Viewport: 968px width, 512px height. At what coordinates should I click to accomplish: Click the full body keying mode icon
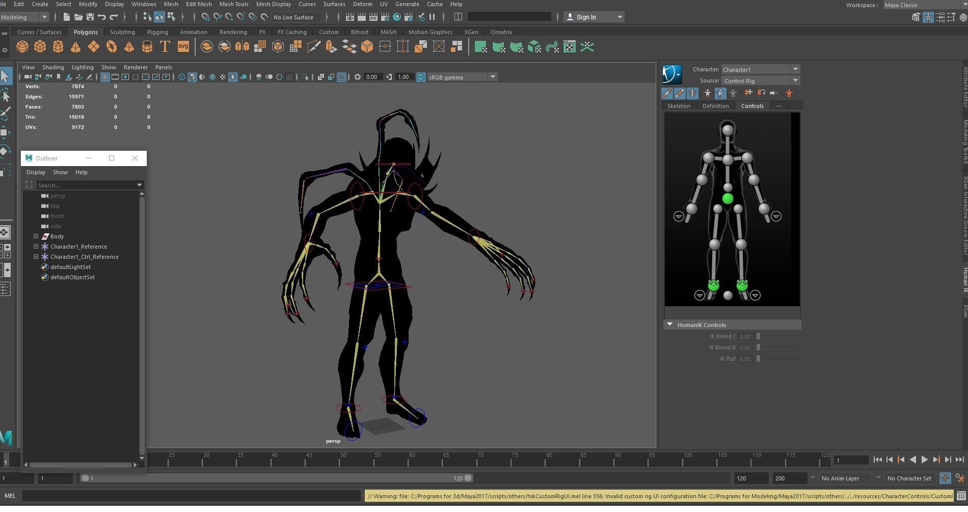tap(707, 93)
